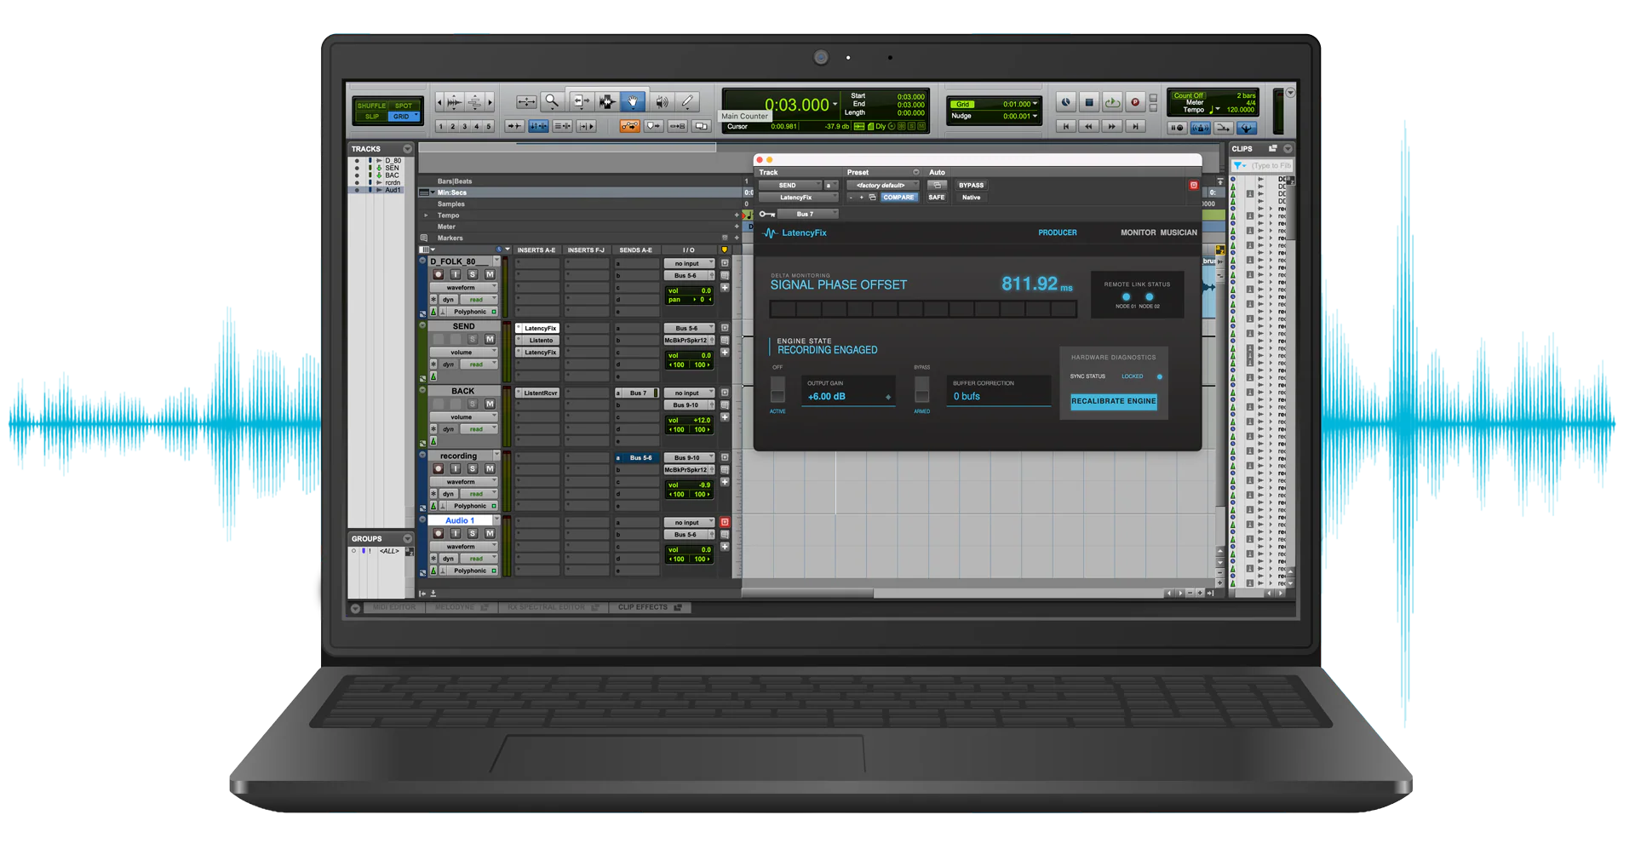Image resolution: width=1635 pixels, height=855 pixels.
Task: Select the Selector waveform tool
Action: (x=607, y=101)
